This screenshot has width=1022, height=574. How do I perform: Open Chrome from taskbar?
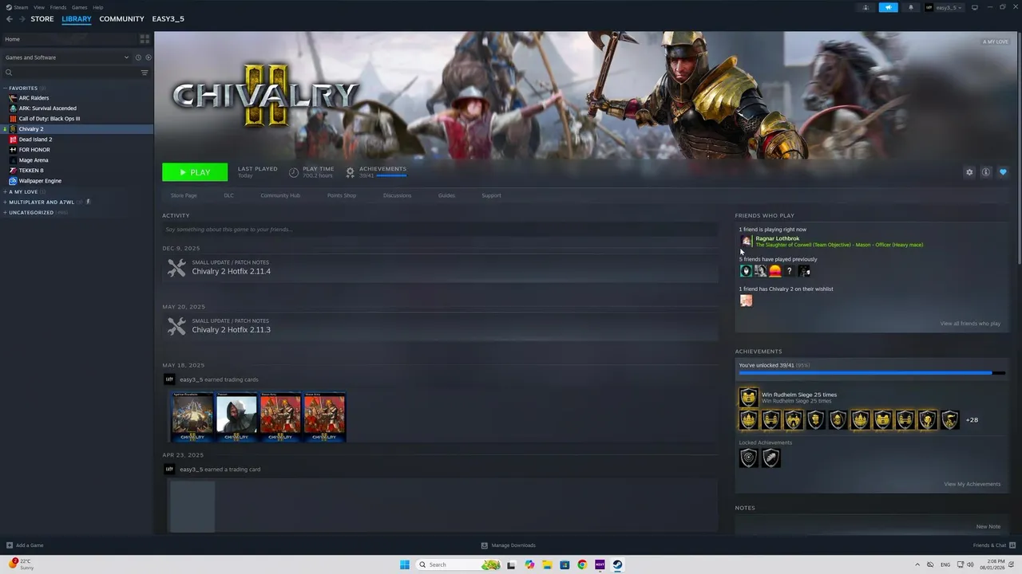(x=582, y=564)
